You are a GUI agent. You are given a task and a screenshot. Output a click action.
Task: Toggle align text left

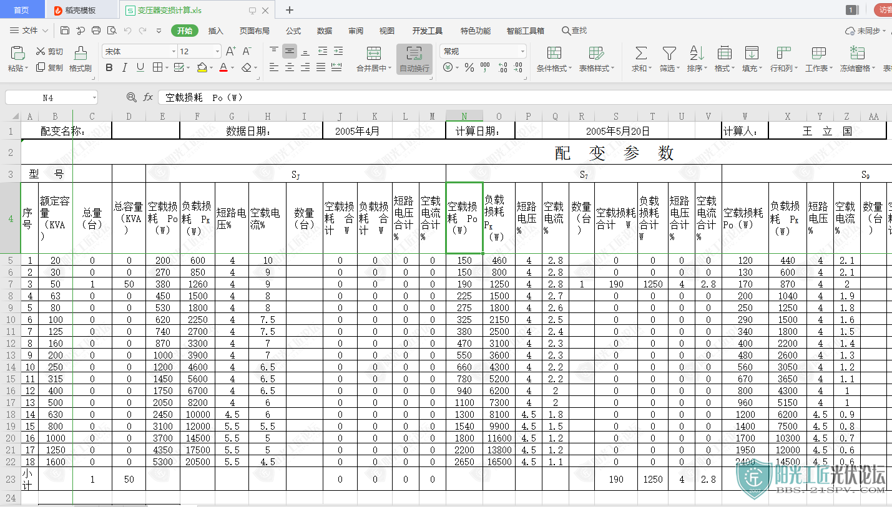(x=274, y=67)
